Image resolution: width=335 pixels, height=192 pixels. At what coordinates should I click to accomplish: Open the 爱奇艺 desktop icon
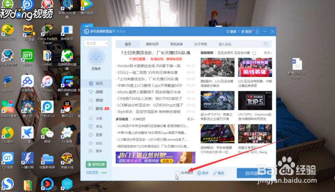tap(27, 58)
